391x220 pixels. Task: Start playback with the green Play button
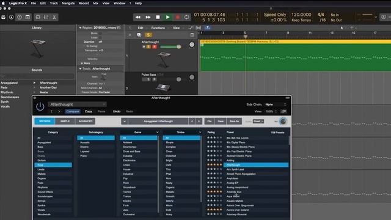coord(168,17)
